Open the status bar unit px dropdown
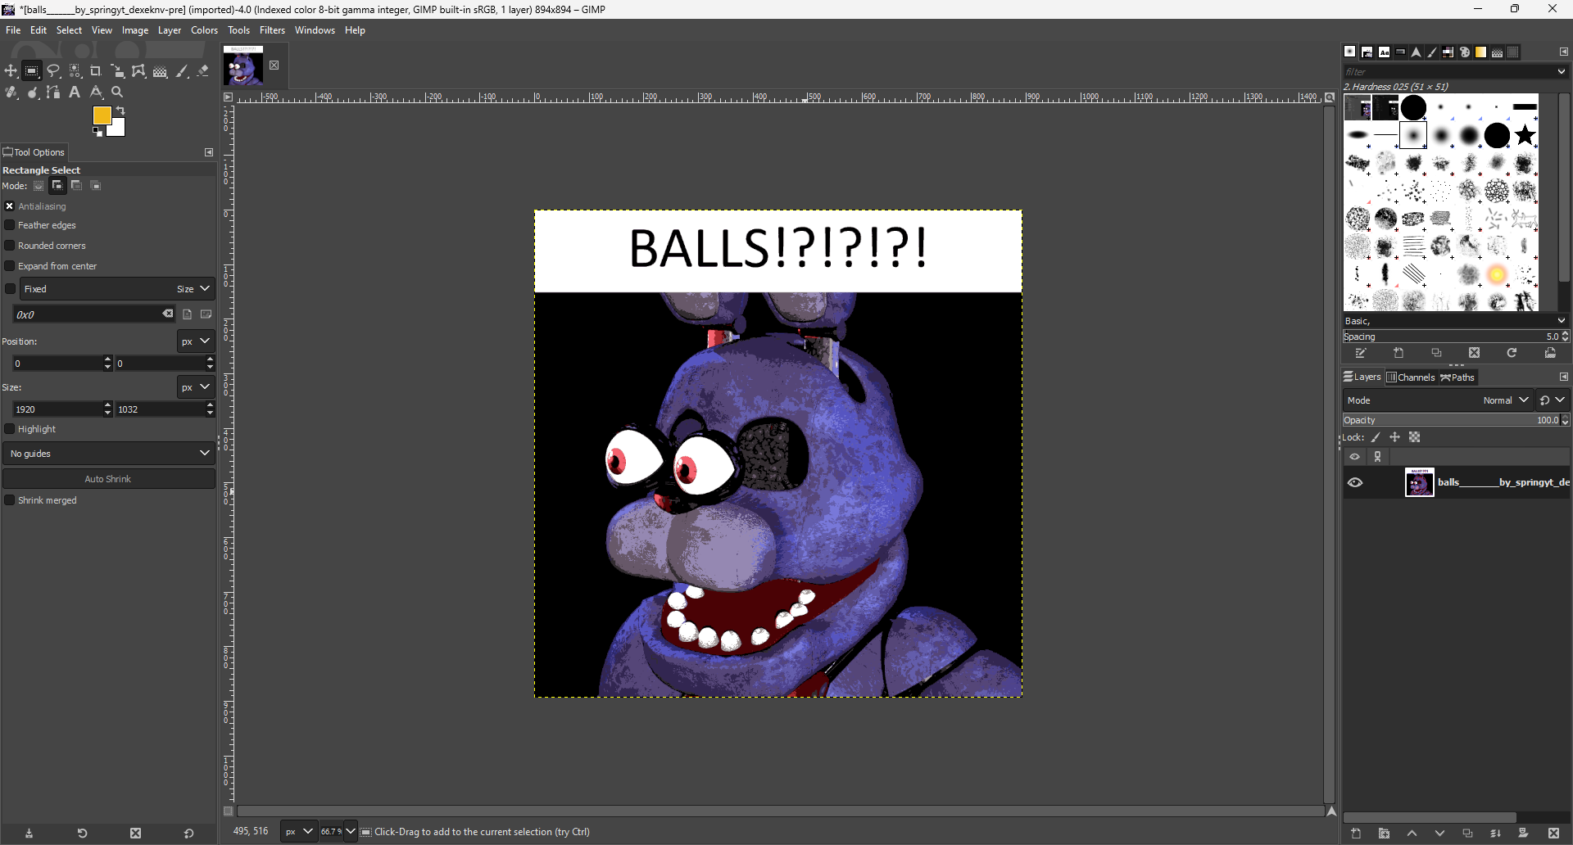 coord(298,832)
